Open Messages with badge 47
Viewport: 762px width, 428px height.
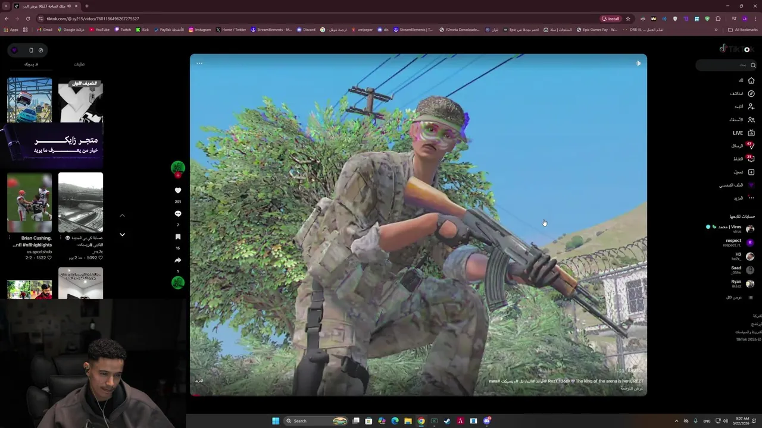click(743, 146)
